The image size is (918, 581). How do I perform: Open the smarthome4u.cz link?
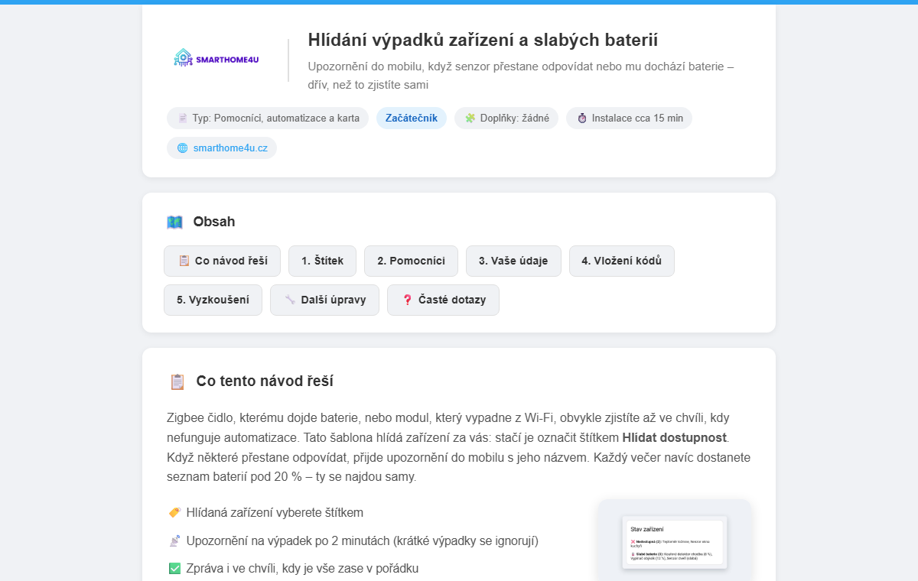coord(230,148)
